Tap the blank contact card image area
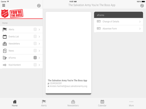146x109 pixels. tap(68, 45)
